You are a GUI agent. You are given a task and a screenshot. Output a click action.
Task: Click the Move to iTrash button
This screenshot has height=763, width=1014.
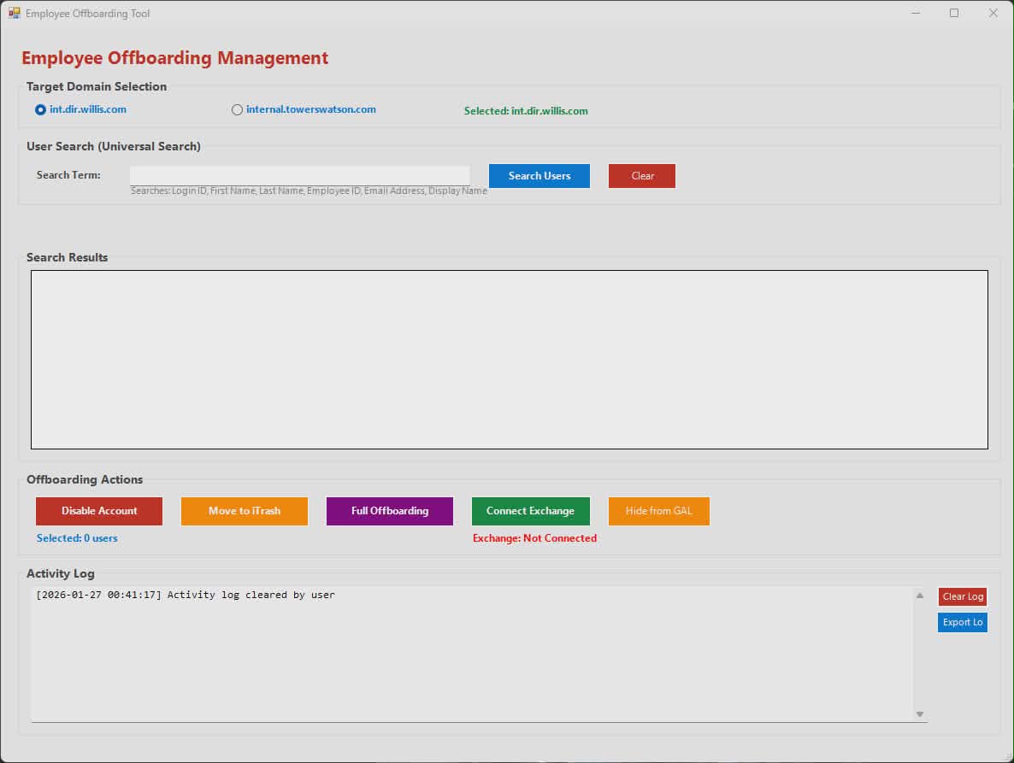[x=244, y=510]
